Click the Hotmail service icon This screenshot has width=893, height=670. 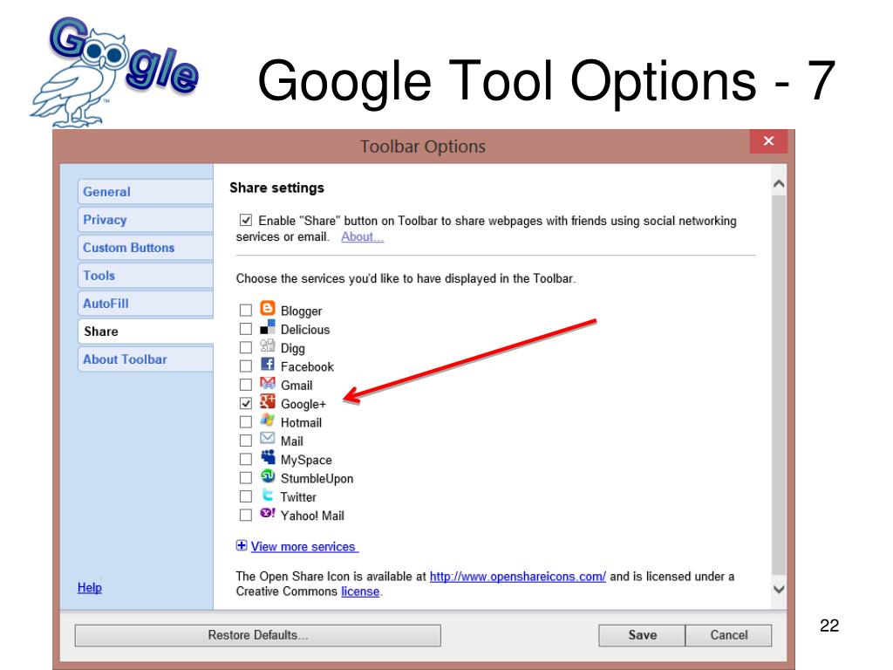coord(267,420)
